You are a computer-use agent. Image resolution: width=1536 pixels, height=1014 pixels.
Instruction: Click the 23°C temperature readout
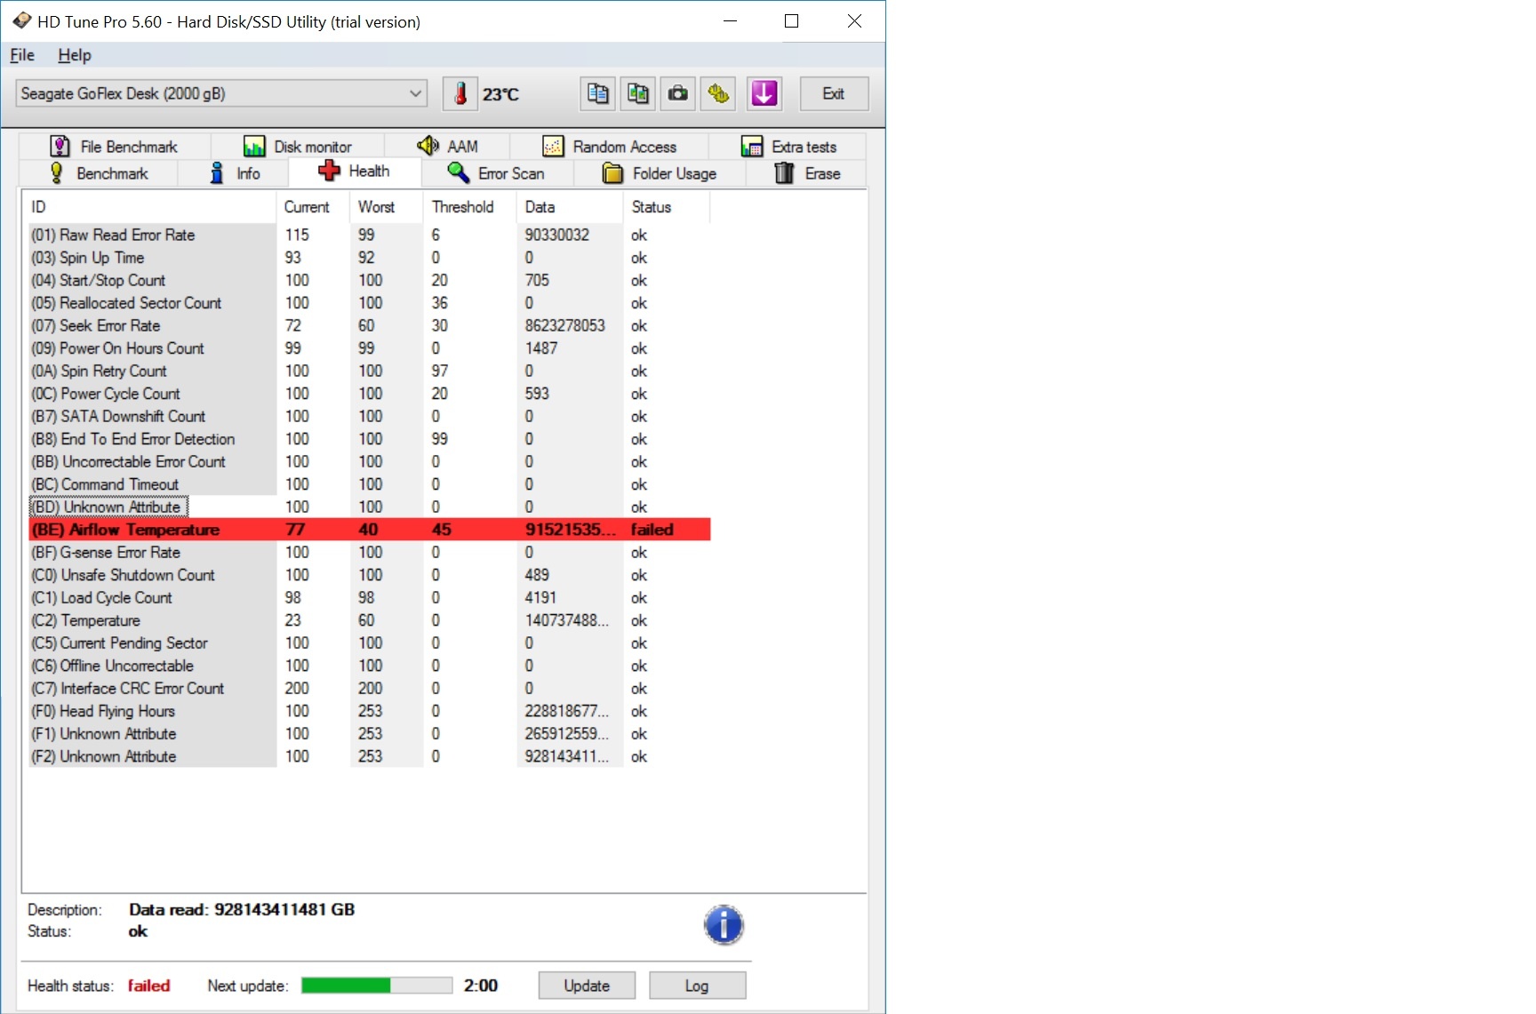coord(500,94)
